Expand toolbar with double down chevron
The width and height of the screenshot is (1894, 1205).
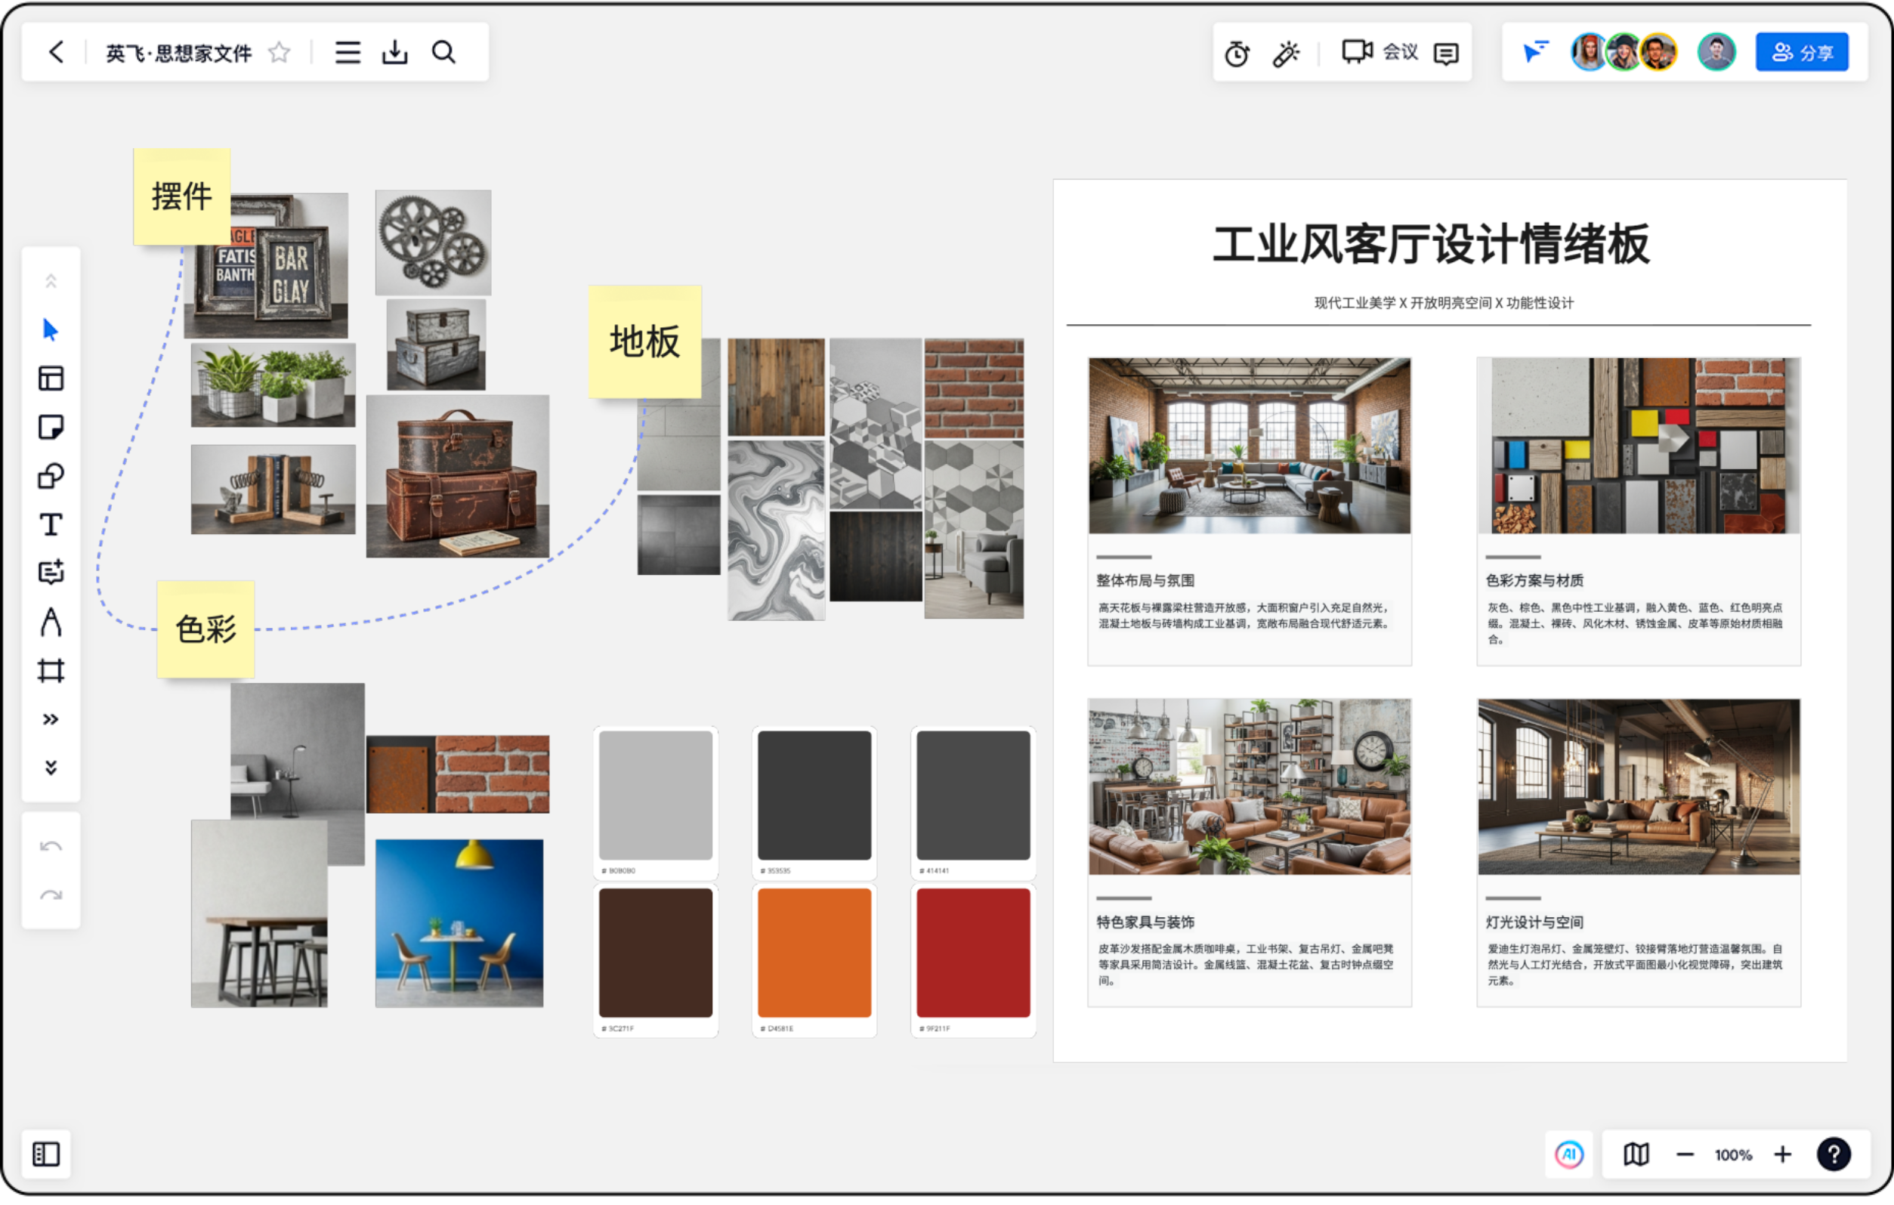[51, 768]
